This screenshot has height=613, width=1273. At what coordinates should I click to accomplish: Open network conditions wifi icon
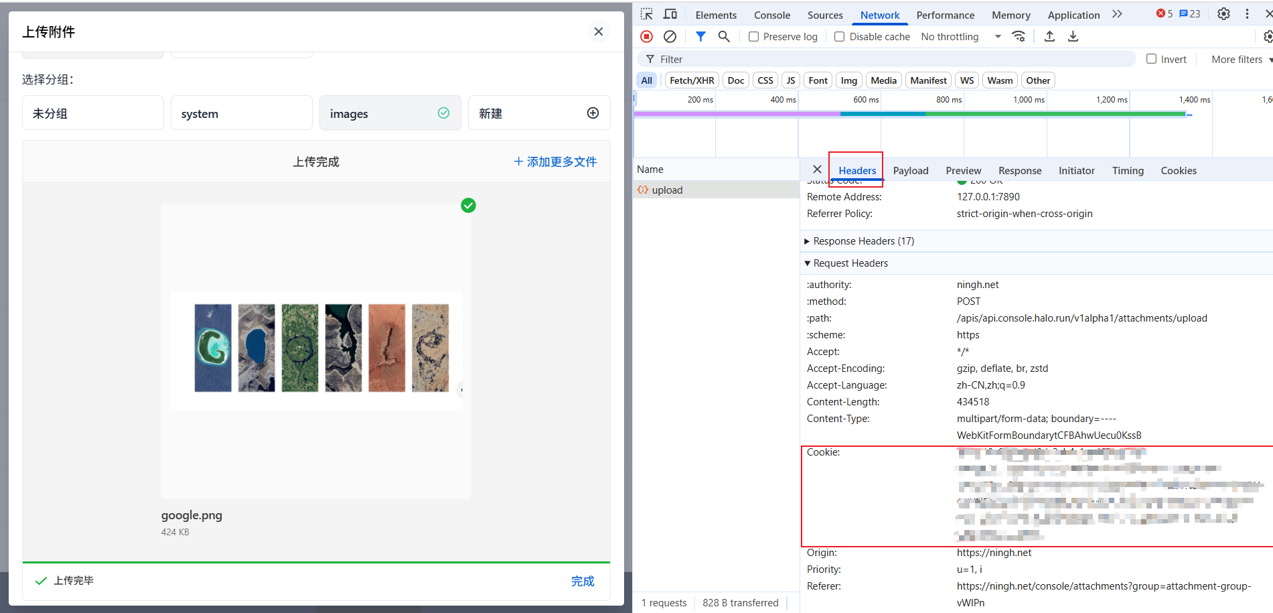1019,36
